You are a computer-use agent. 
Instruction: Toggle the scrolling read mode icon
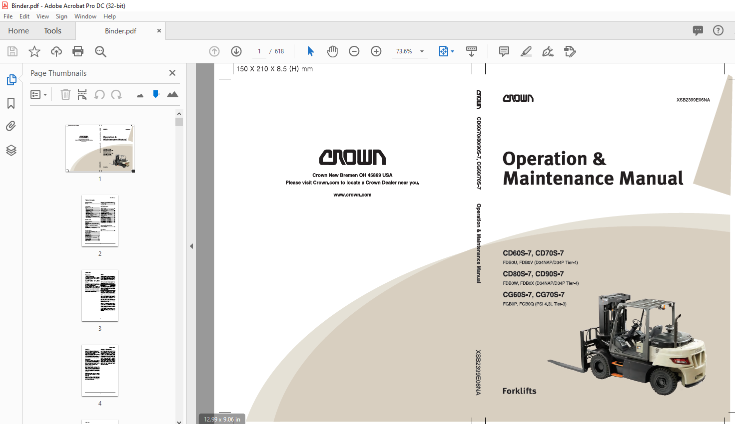[x=471, y=51]
